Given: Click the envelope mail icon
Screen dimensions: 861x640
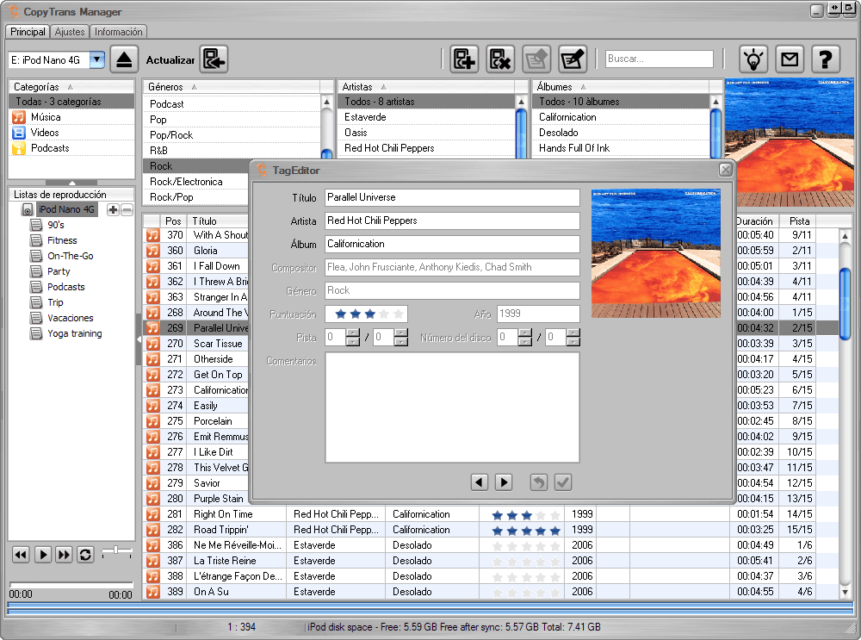Looking at the screenshot, I should click(x=790, y=59).
